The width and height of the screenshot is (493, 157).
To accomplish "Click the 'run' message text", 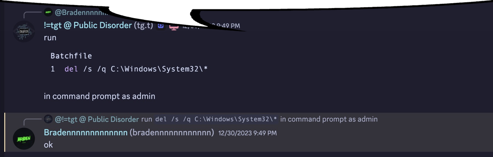I will (x=50, y=38).
